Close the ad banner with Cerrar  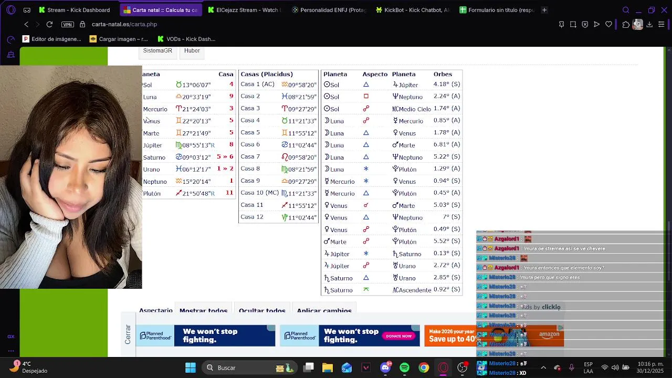pyautogui.click(x=128, y=334)
